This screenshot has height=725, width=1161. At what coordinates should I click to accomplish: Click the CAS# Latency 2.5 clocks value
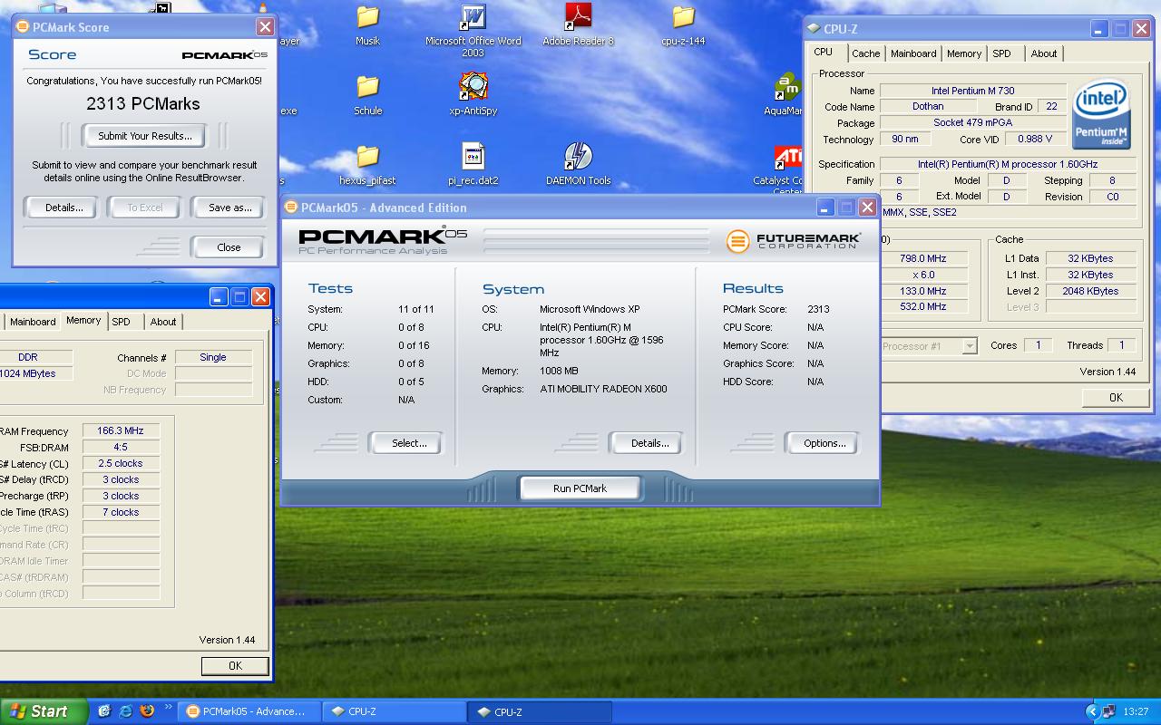122,464
